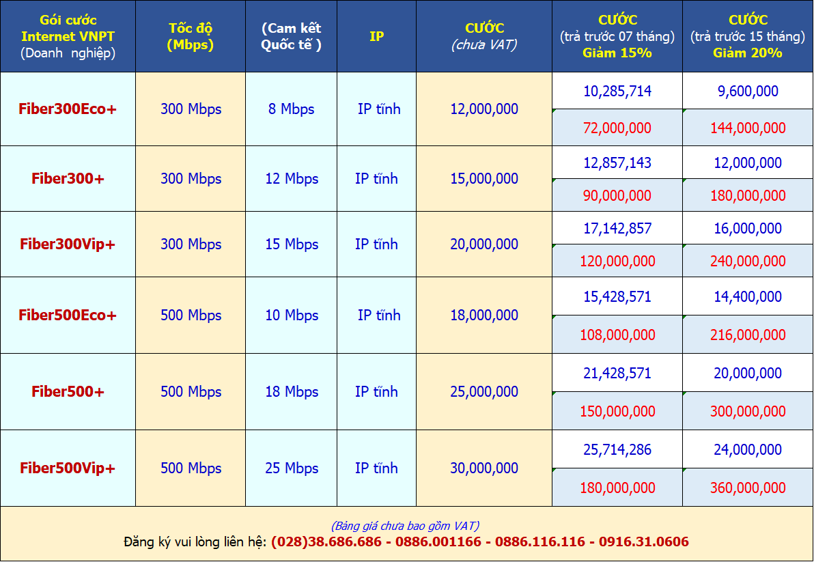This screenshot has height=562, width=814.
Task: Click the 'Cam kết Quốc tế' column header
Action: click(291, 36)
